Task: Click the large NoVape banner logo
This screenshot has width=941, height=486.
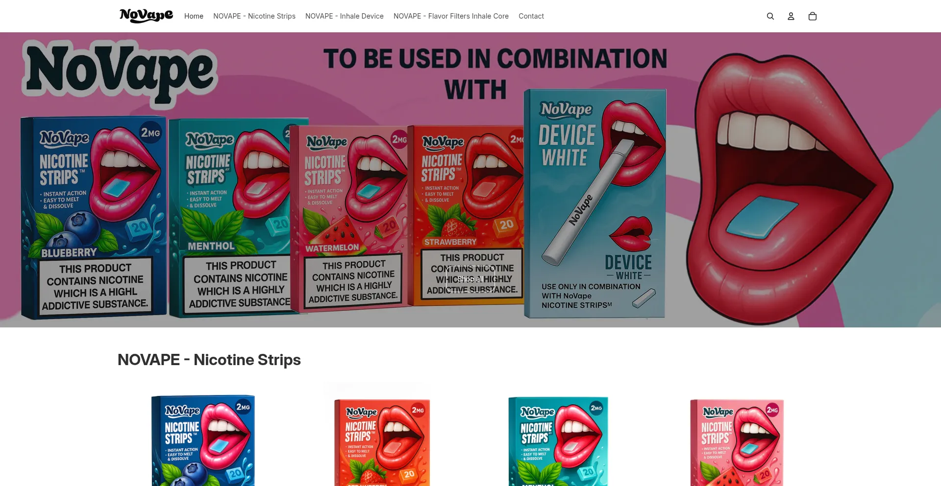Action: pyautogui.click(x=120, y=73)
